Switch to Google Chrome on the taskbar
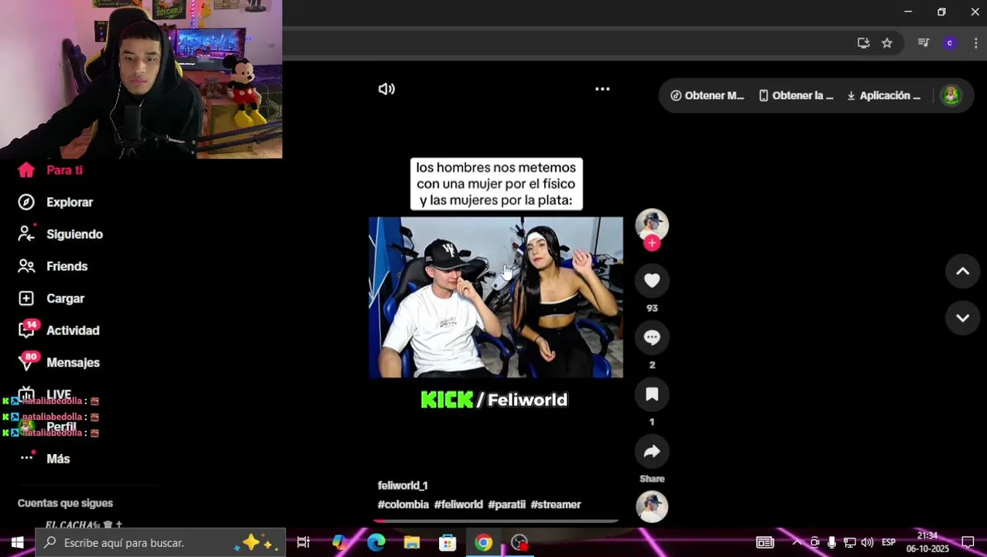 (x=484, y=542)
